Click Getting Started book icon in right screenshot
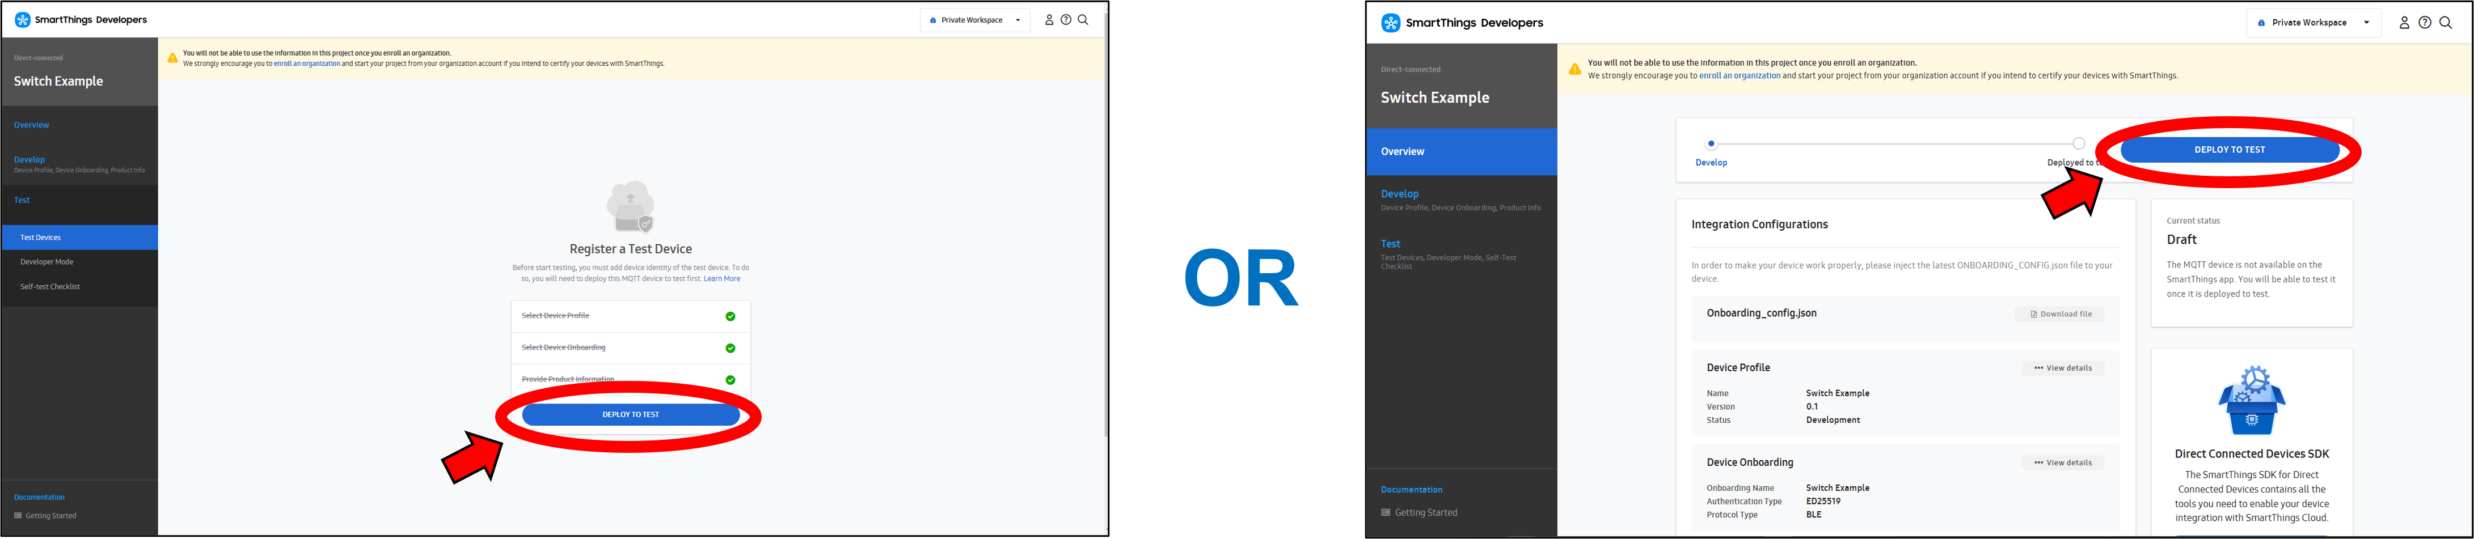This screenshot has height=539, width=2474. tap(1385, 513)
